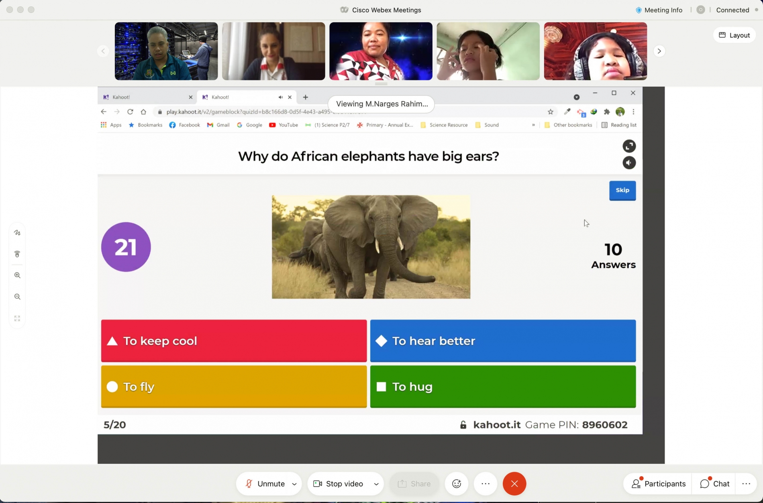Show next participant thumbnails with right arrow

(659, 51)
